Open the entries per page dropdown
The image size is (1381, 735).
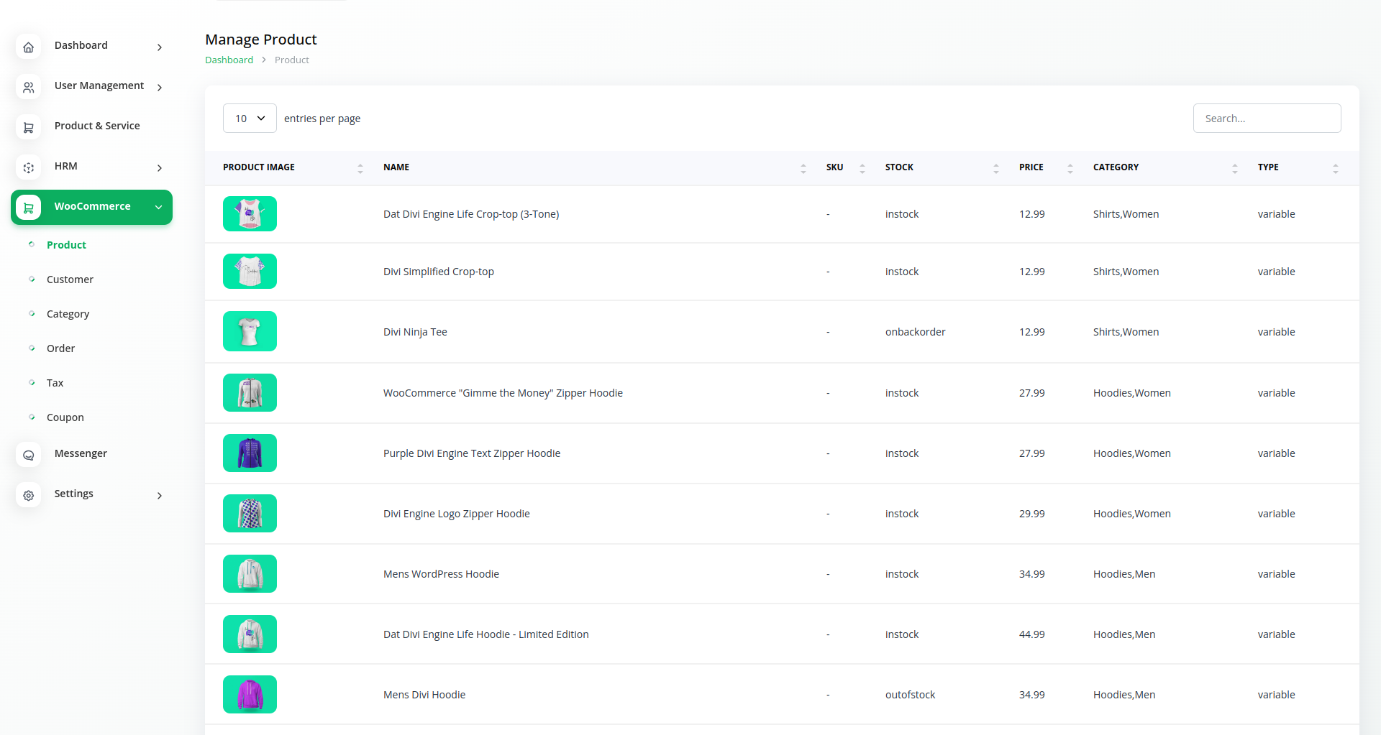[250, 119]
